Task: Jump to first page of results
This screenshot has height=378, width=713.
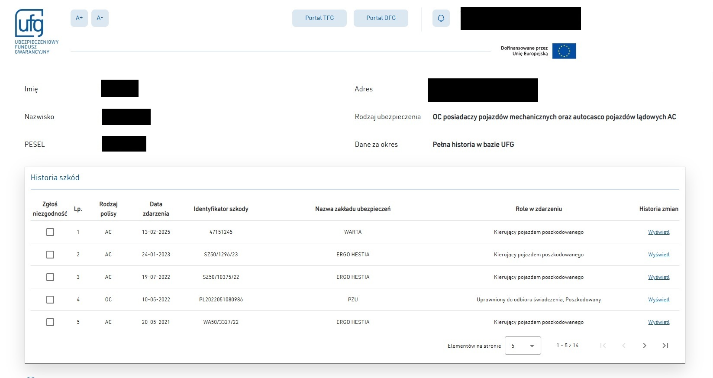Action: (x=603, y=346)
